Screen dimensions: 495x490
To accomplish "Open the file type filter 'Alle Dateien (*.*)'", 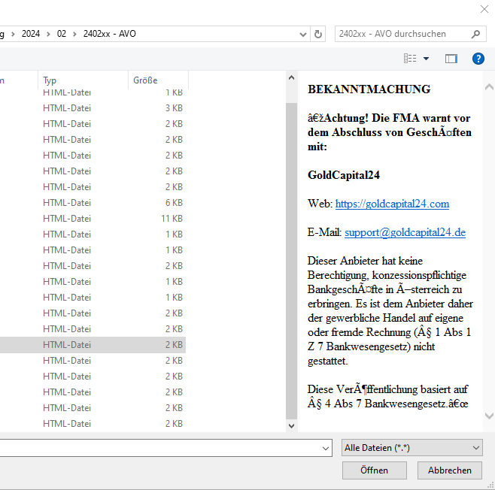I will tap(412, 447).
